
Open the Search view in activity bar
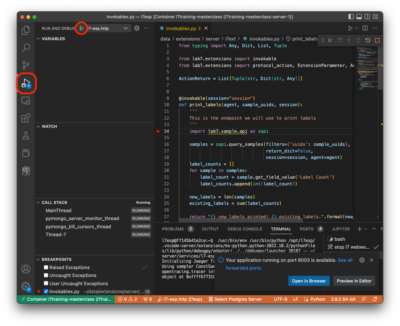point(26,47)
